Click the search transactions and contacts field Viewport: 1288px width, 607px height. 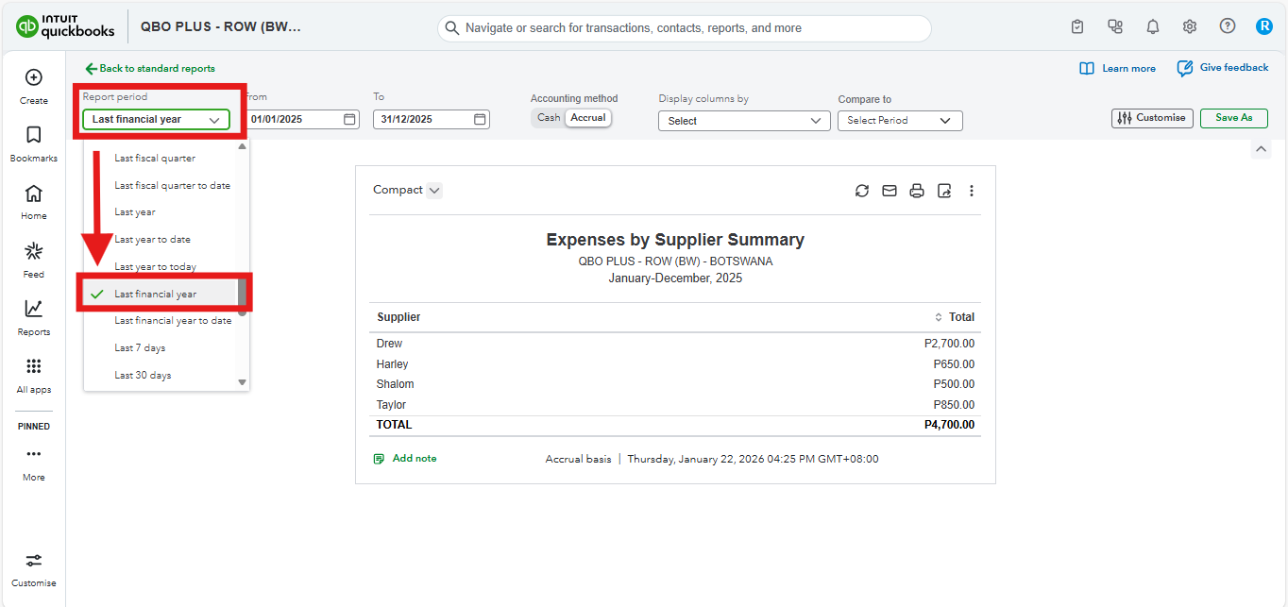tap(684, 28)
